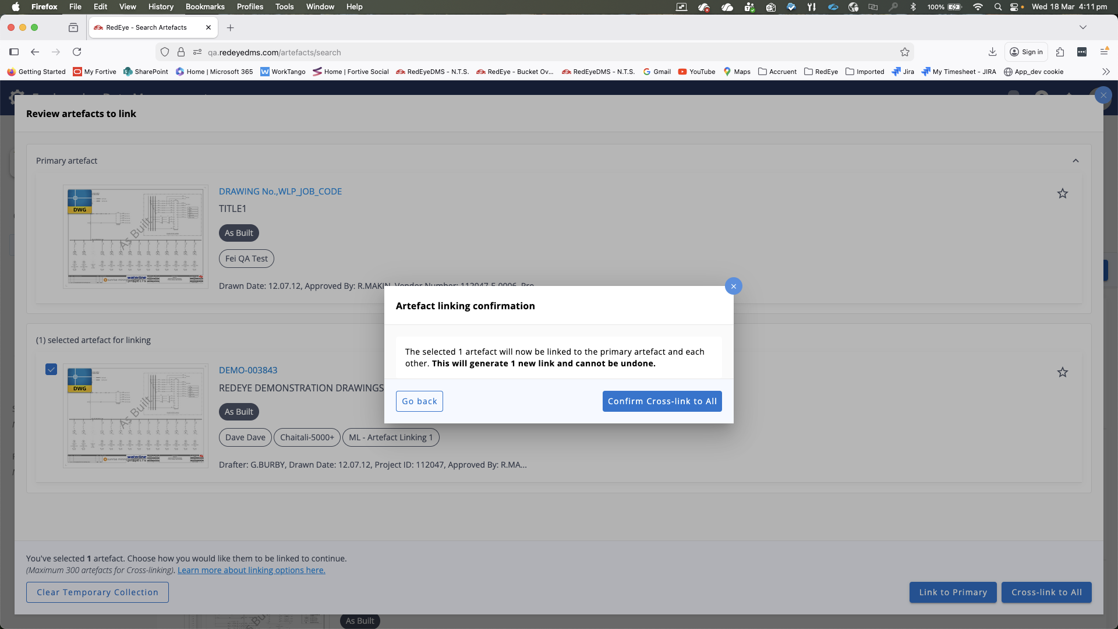Open the Bookmarks menu
This screenshot has width=1118, height=629.
(204, 6)
